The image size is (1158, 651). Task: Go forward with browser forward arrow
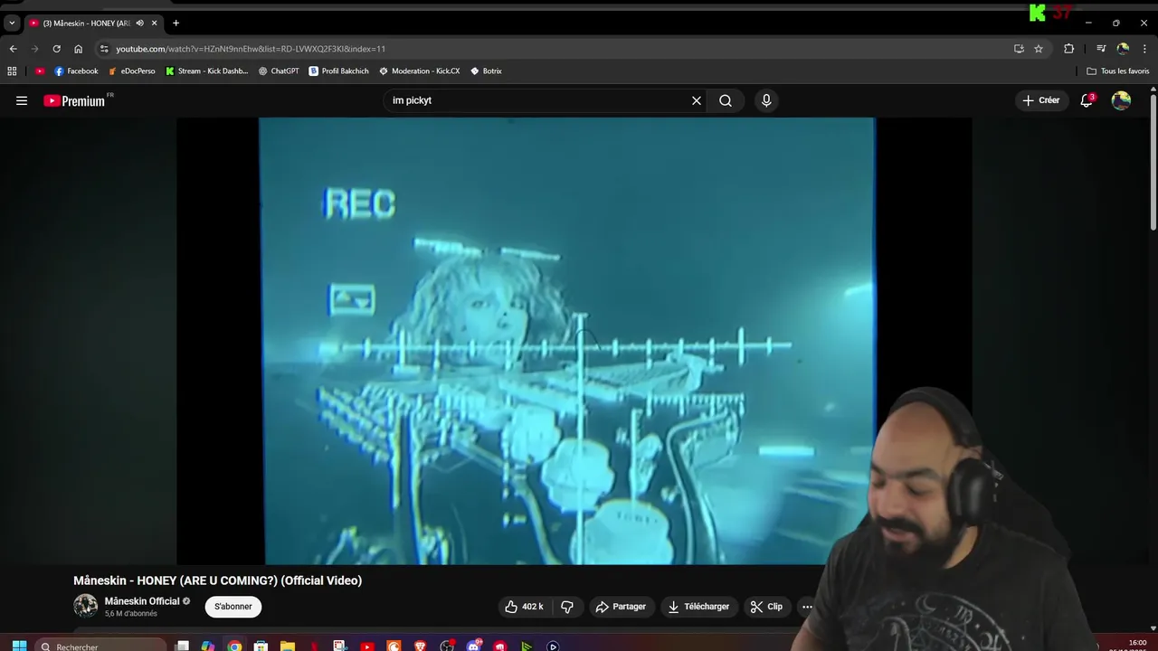pos(34,49)
